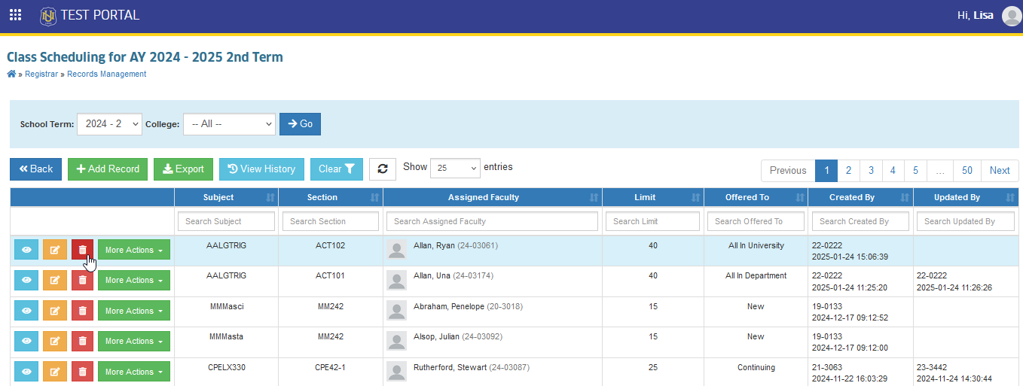This screenshot has width=1023, height=386.
Task: Sort by Updated By sort icon
Action: click(1010, 198)
